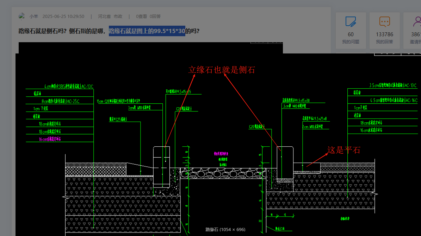Image resolution: width=421 pixels, height=236 pixels.
Task: Click the 60 我的问题 counter
Action: [x=351, y=34]
